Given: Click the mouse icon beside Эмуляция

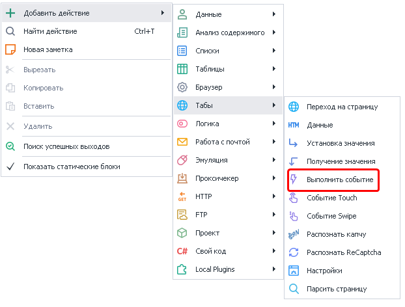Looking at the screenshot, I should [x=183, y=160].
